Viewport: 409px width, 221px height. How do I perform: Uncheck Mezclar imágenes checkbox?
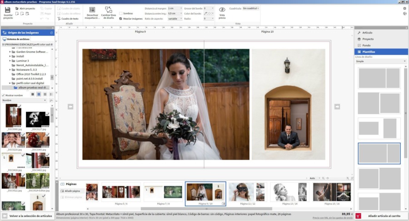(120, 19)
